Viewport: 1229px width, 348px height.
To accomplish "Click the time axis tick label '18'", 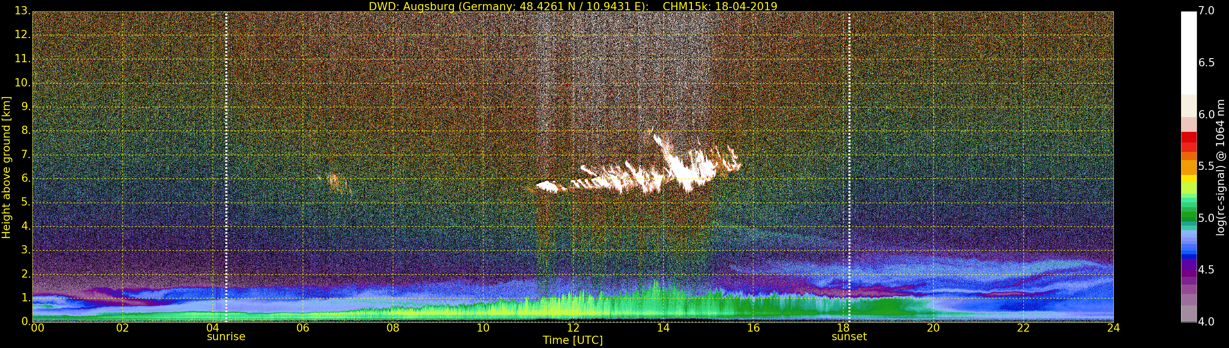I will 844,328.
